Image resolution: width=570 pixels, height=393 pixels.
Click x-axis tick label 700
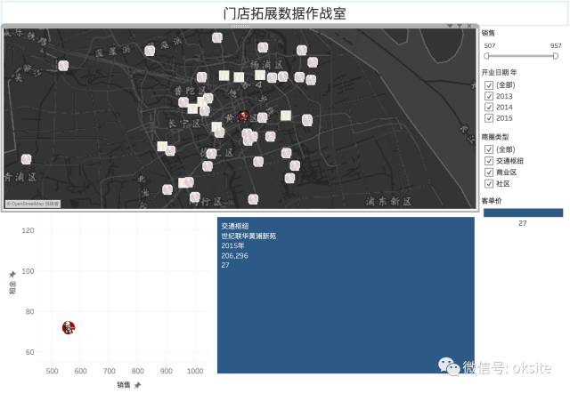(109, 371)
